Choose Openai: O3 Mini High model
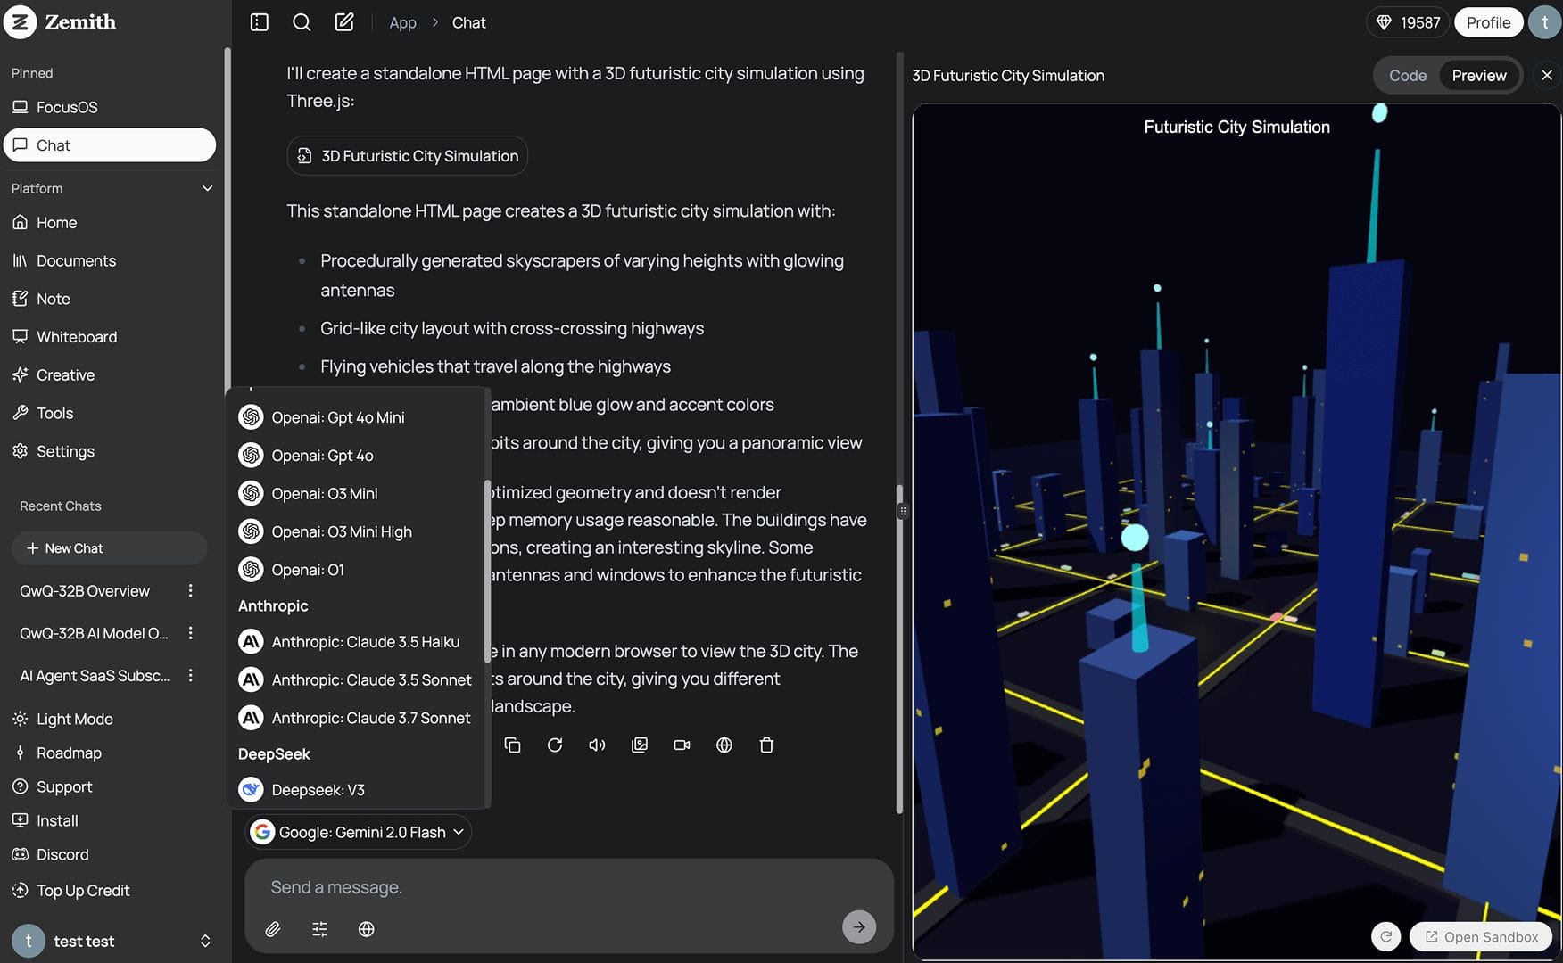1563x963 pixels. click(x=341, y=531)
